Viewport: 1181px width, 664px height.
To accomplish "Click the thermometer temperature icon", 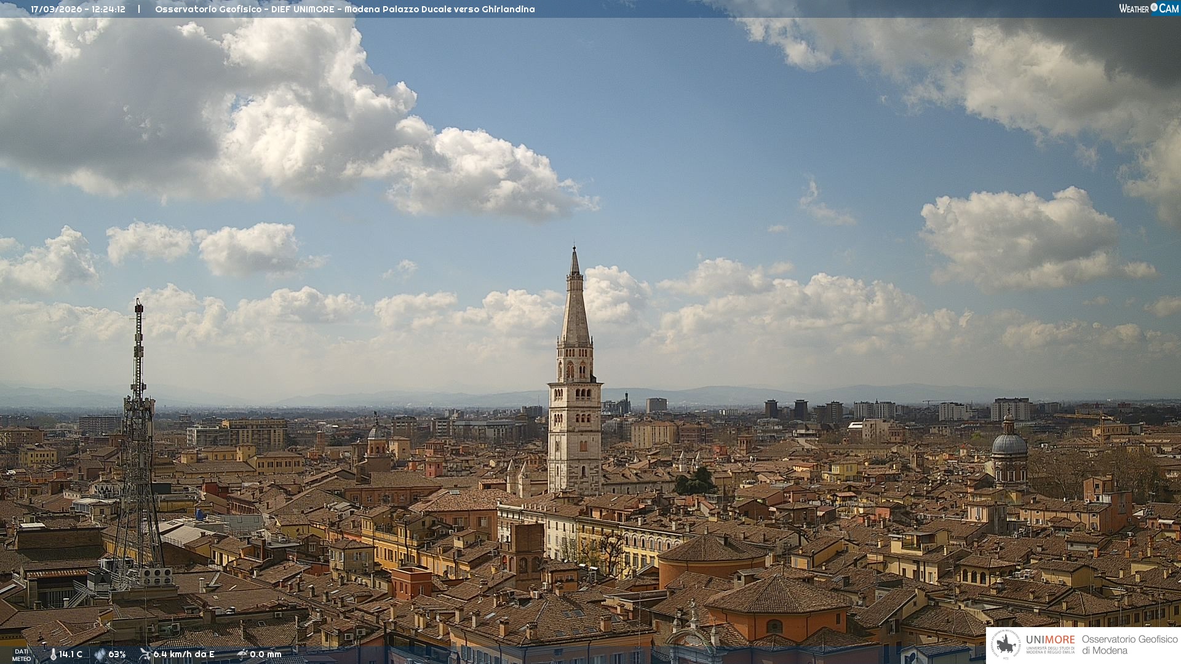I will point(54,655).
